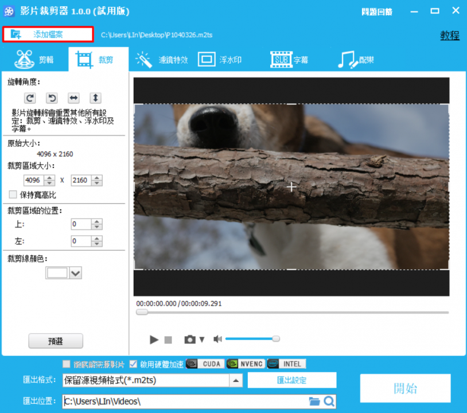This screenshot has width=467, height=413.
Task: Flip video vertically icon
Action: point(96,98)
